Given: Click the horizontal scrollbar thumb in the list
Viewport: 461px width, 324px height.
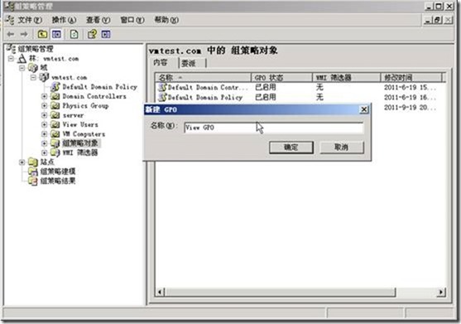Looking at the screenshot, I should (x=281, y=293).
